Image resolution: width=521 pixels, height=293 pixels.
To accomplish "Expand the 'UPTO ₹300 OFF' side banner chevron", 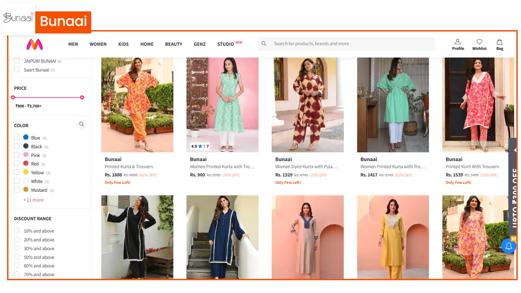I will click(x=514, y=151).
